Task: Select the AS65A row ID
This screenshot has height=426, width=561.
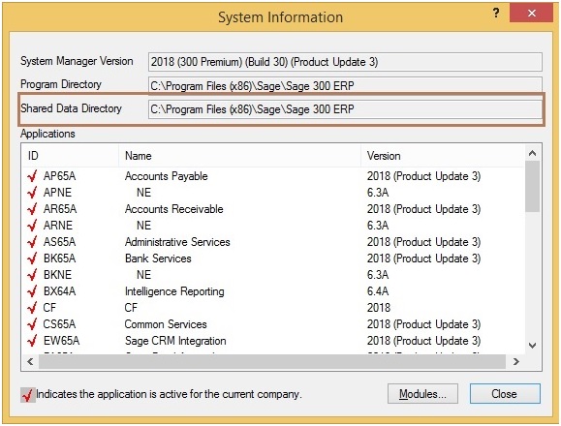Action: (59, 242)
